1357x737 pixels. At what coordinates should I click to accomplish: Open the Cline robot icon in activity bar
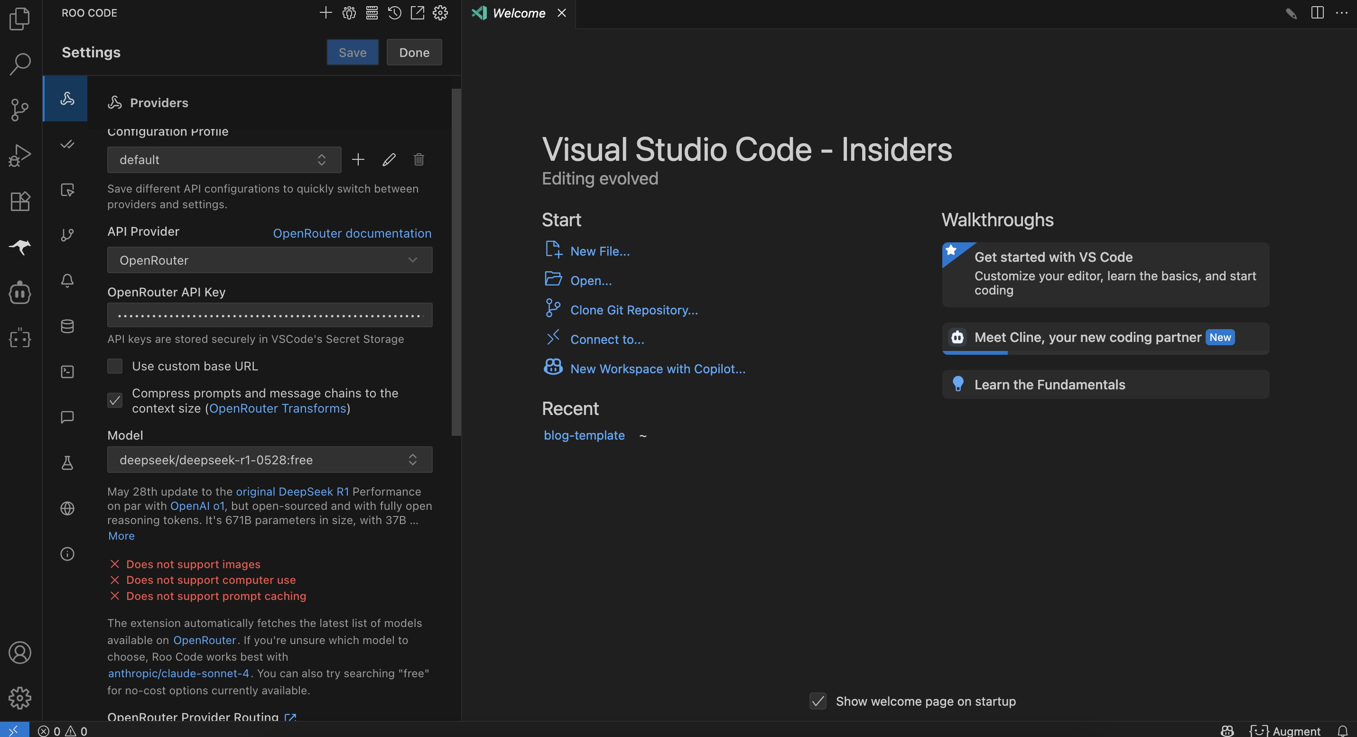coord(20,292)
